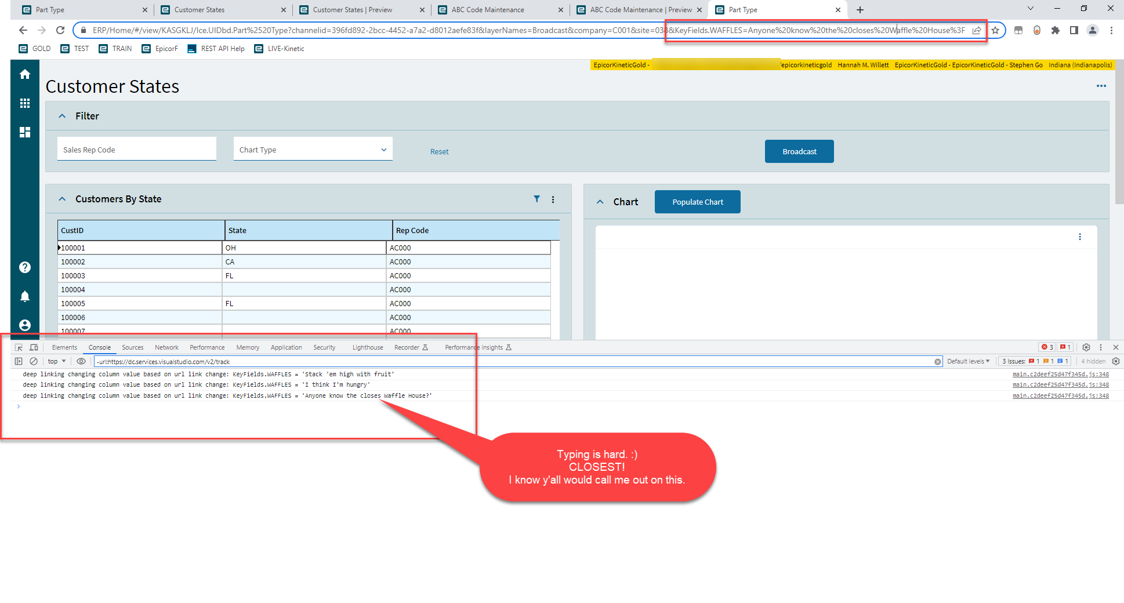Viewport: 1124px width, 603px height.
Task: Open LIVE-Kinetic bookmark
Action: pos(279,49)
